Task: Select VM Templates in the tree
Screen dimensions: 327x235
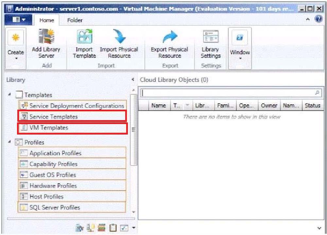Action: coord(72,128)
